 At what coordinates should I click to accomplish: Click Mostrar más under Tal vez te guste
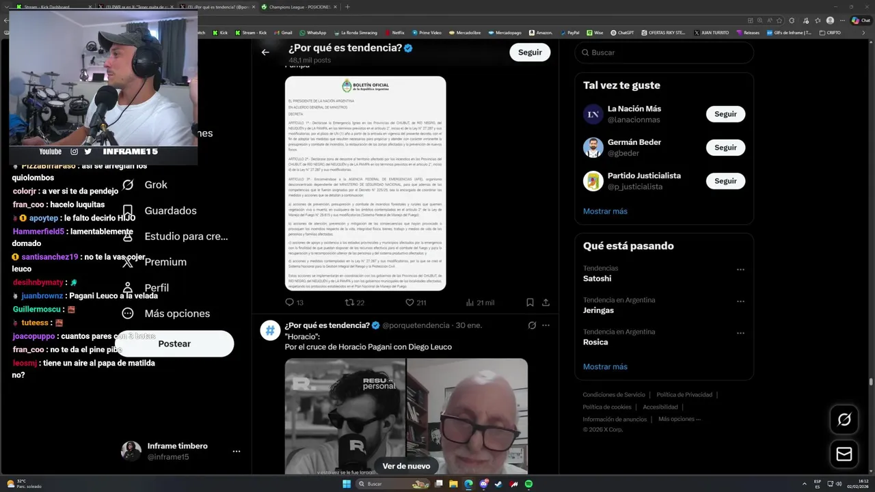pos(605,211)
